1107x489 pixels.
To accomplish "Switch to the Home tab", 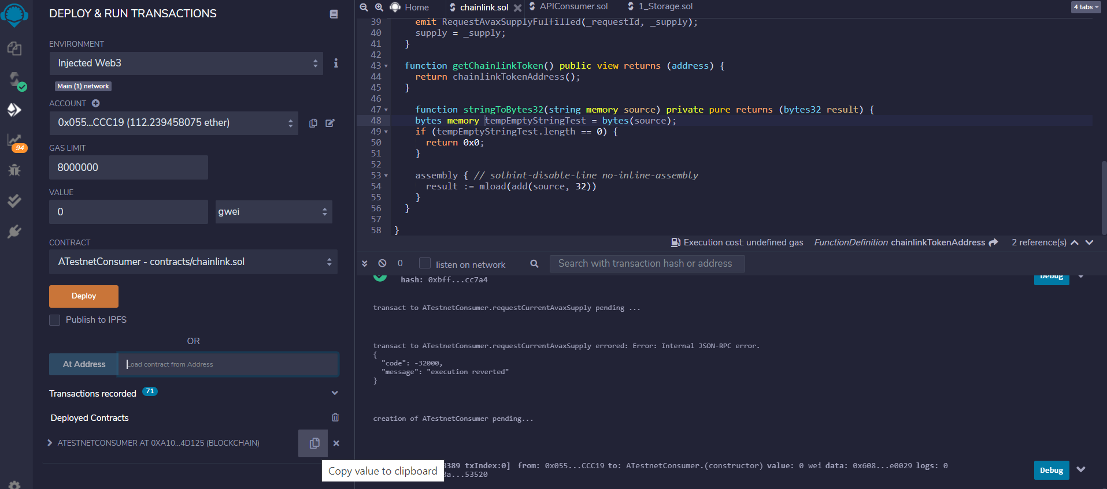I will [410, 7].
